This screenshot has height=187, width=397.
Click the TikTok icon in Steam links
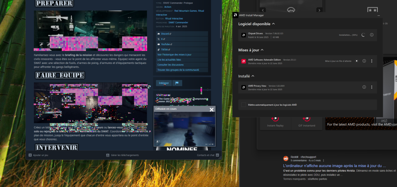[159, 50]
